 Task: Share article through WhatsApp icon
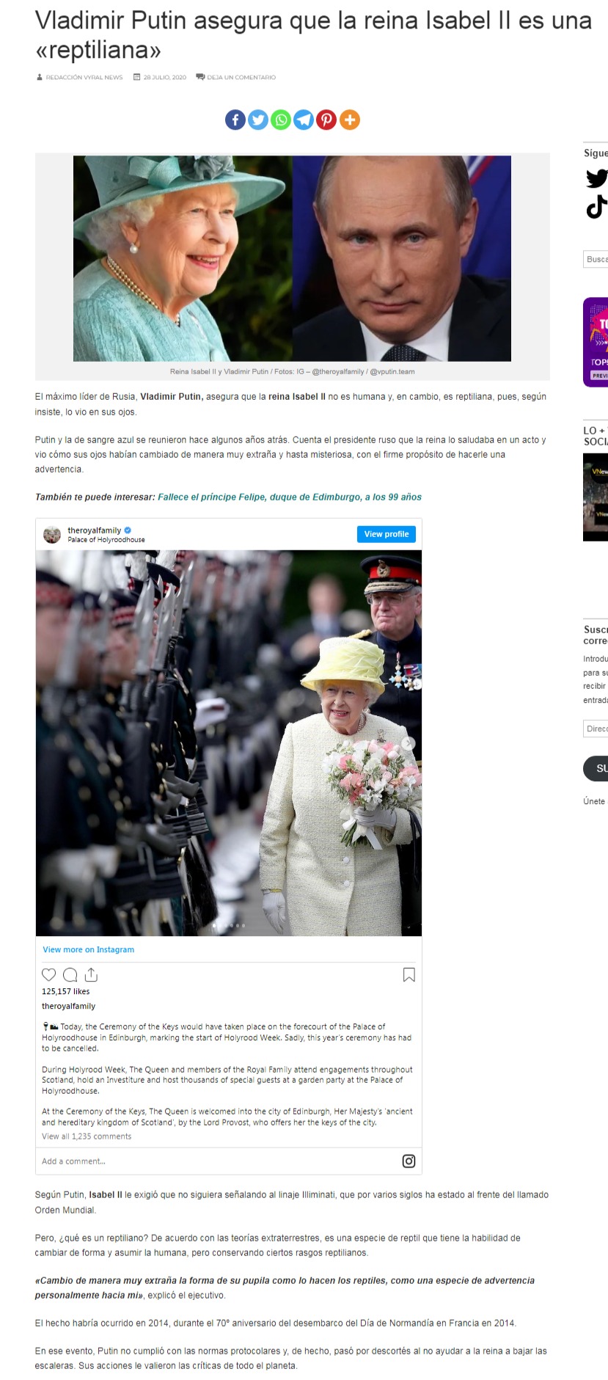click(281, 120)
